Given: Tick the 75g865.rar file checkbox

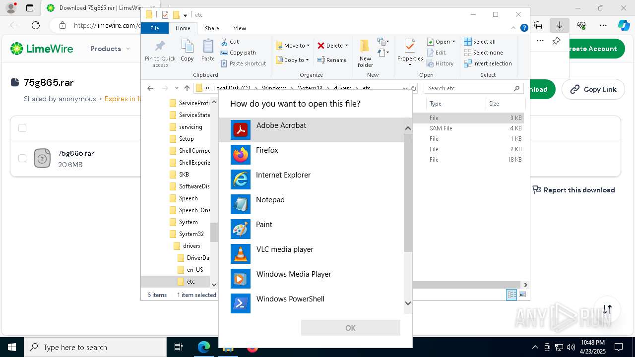Looking at the screenshot, I should (22, 158).
